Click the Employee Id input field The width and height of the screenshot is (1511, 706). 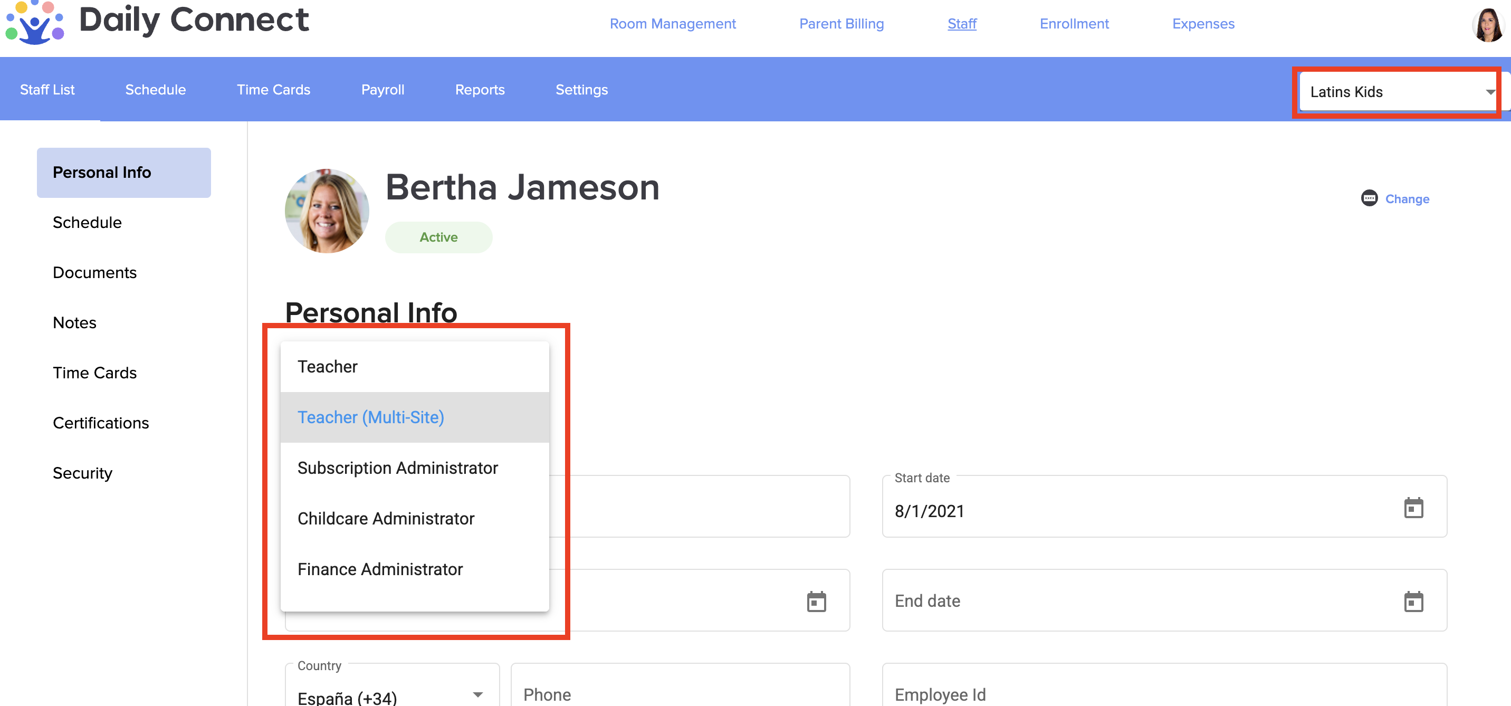click(x=1164, y=694)
